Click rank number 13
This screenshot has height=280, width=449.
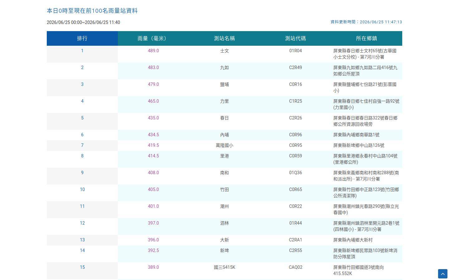82,240
